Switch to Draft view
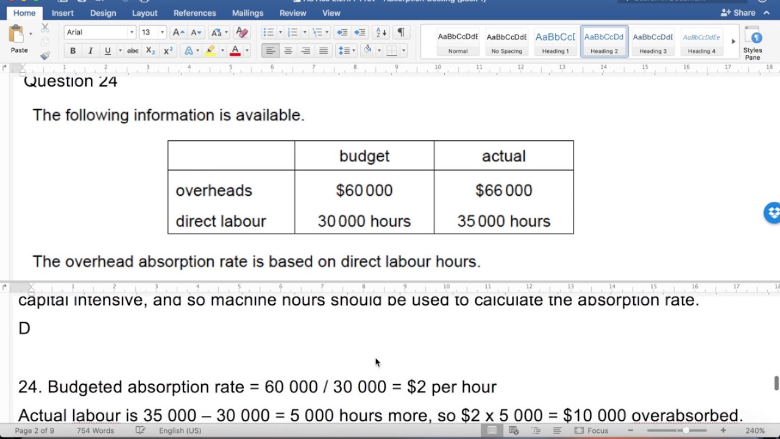780x439 pixels. click(x=557, y=430)
